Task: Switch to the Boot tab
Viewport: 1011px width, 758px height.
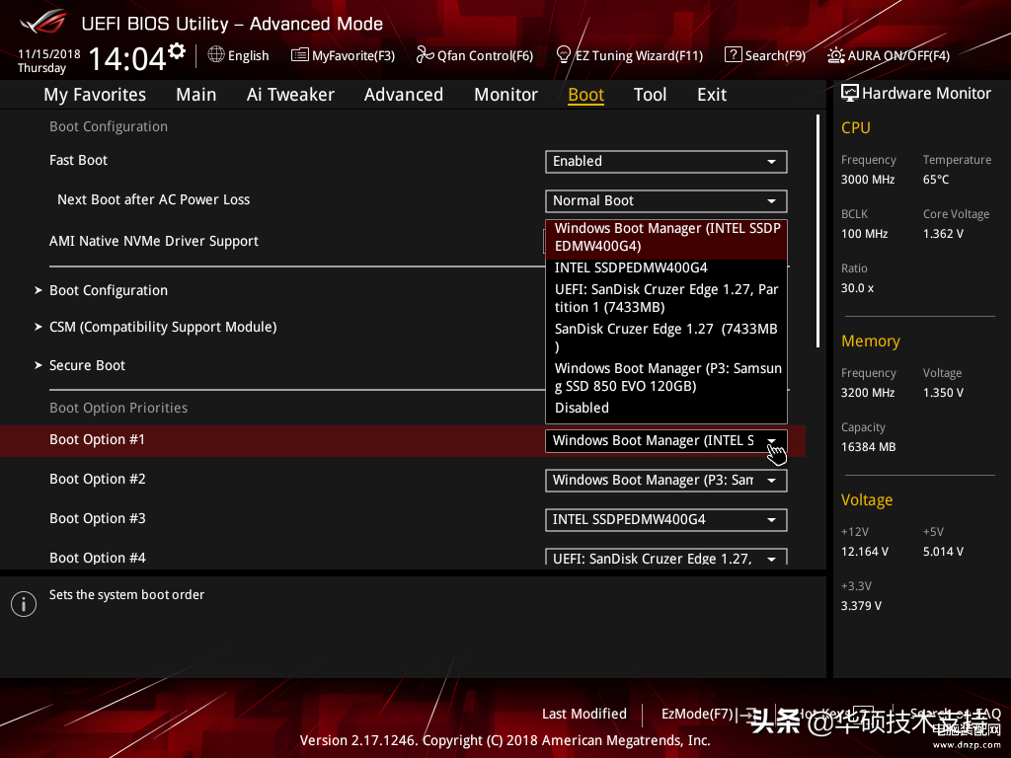Action: (586, 95)
